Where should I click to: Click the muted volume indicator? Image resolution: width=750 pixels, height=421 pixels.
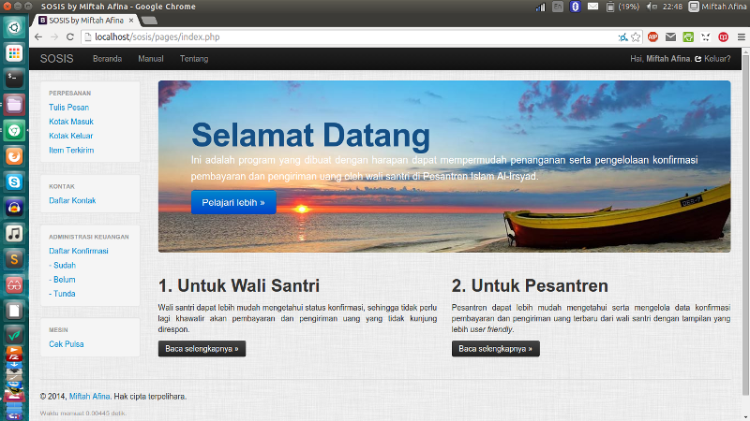click(652, 7)
